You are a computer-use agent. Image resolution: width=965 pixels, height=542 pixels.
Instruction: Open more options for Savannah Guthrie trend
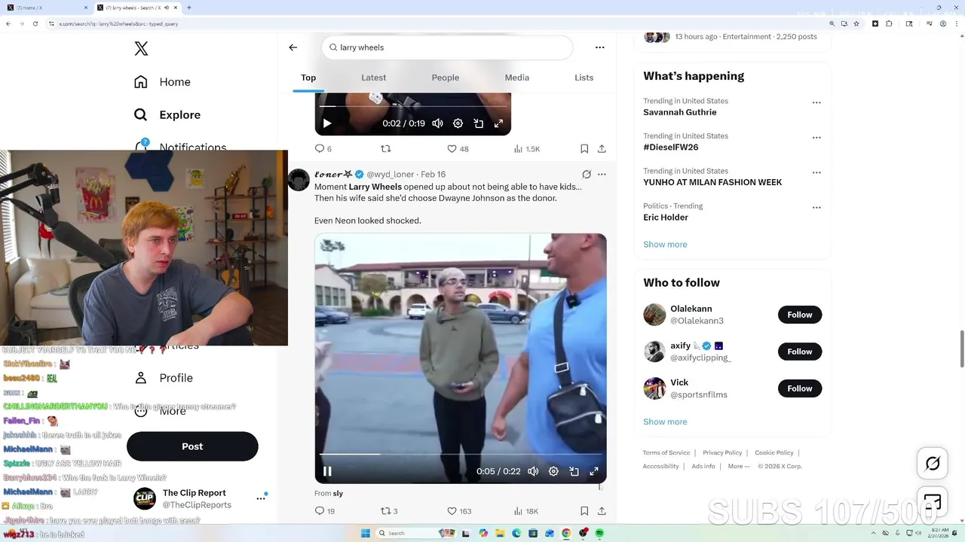tap(816, 102)
